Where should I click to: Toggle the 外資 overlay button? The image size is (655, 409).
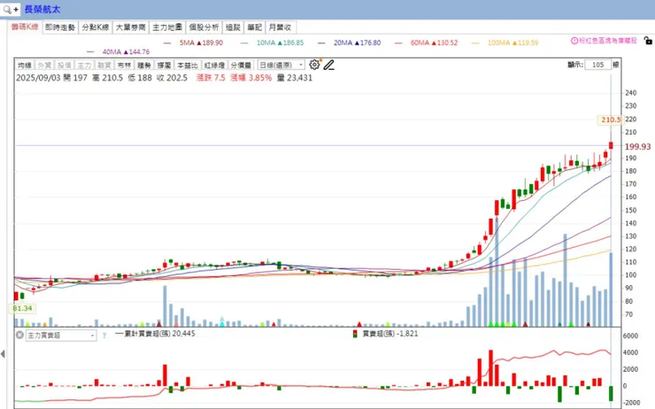point(44,66)
